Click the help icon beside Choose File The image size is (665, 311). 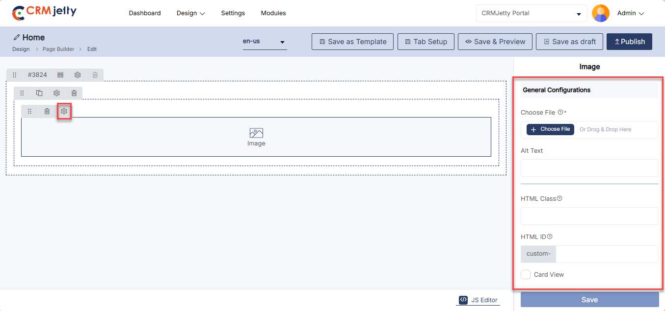pyautogui.click(x=560, y=112)
